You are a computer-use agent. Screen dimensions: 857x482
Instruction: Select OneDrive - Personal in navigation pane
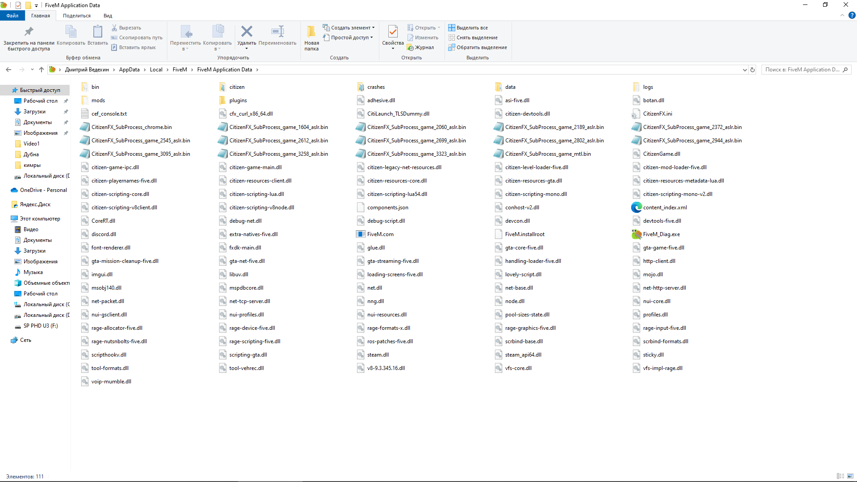pyautogui.click(x=43, y=190)
